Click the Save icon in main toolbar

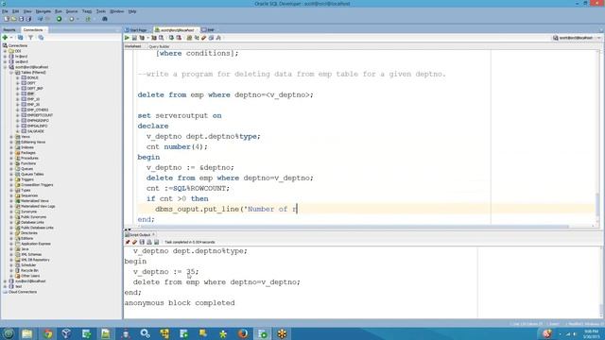[21, 19]
